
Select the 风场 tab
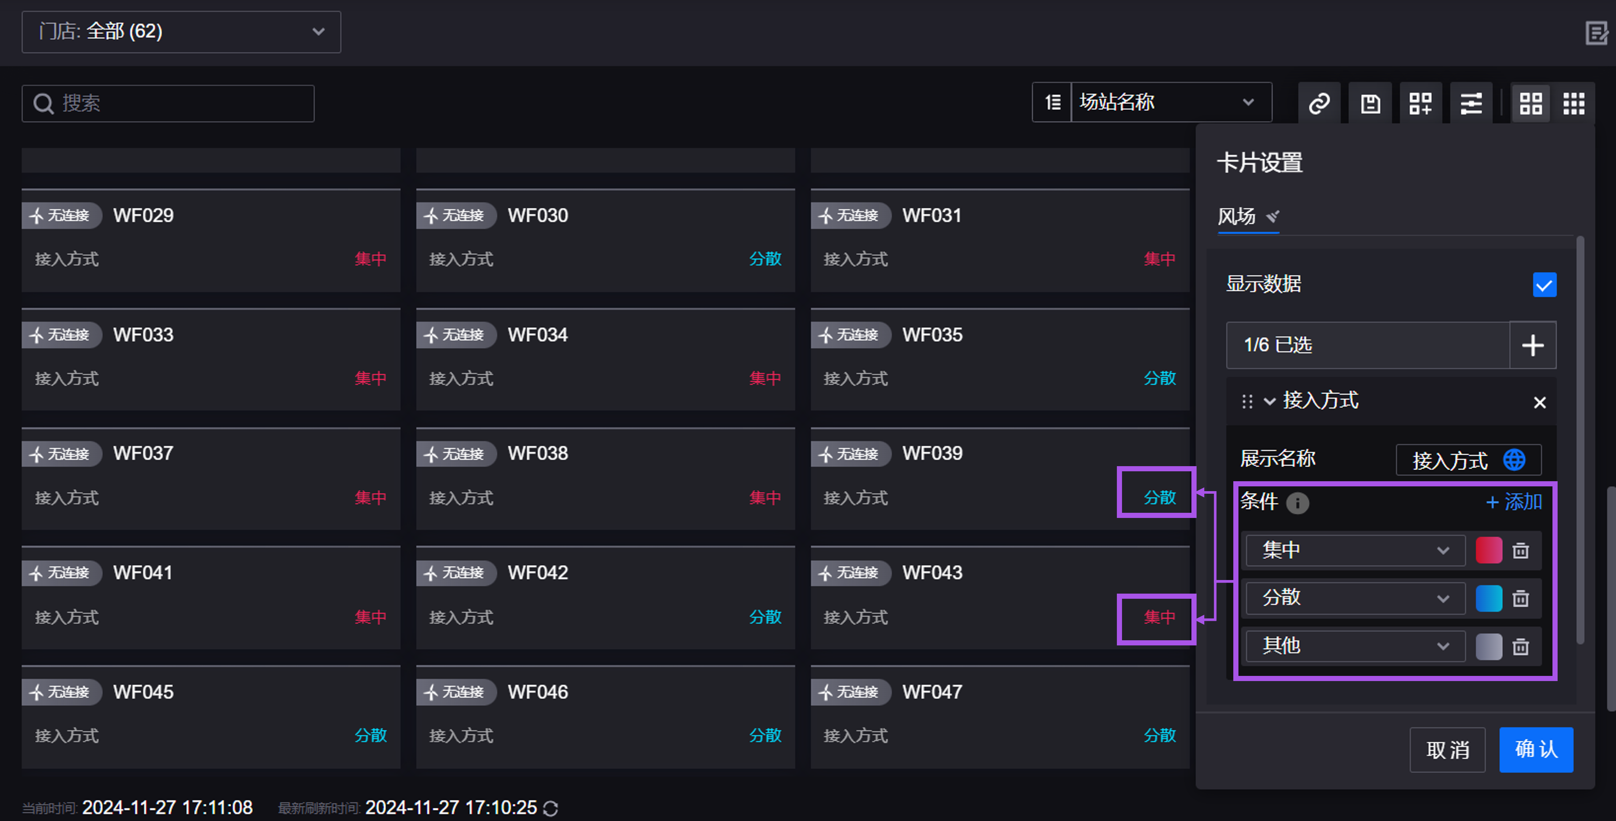[1237, 217]
